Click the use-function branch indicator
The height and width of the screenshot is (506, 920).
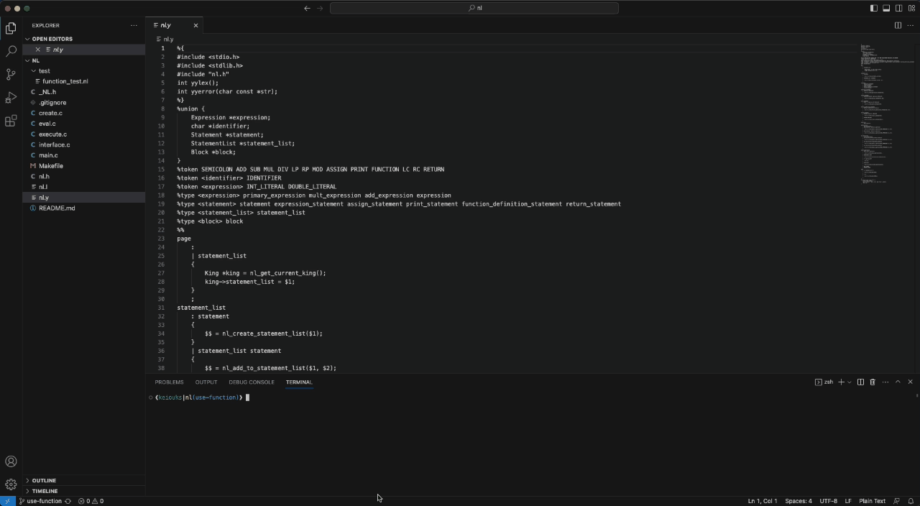coord(43,501)
